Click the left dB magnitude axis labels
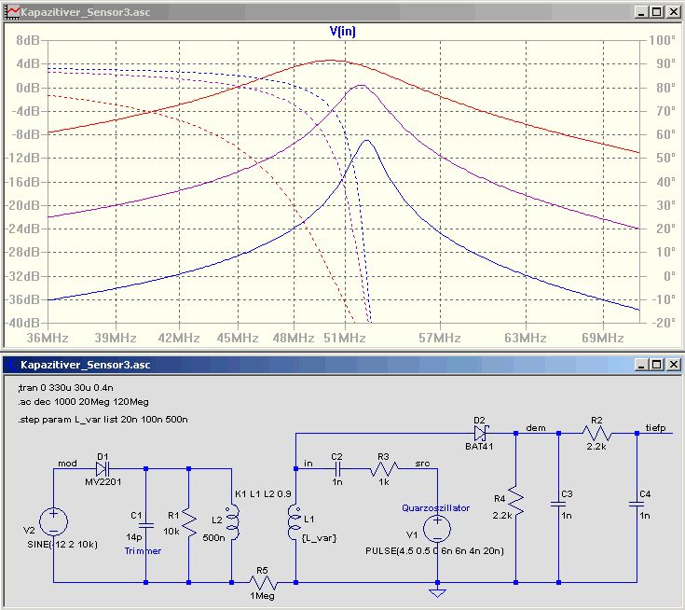Viewport: 685px width, 610px height. 23,182
